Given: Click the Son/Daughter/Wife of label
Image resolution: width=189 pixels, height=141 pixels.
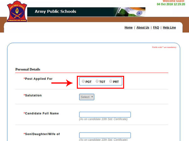Looking at the screenshot, I should coord(42,134).
